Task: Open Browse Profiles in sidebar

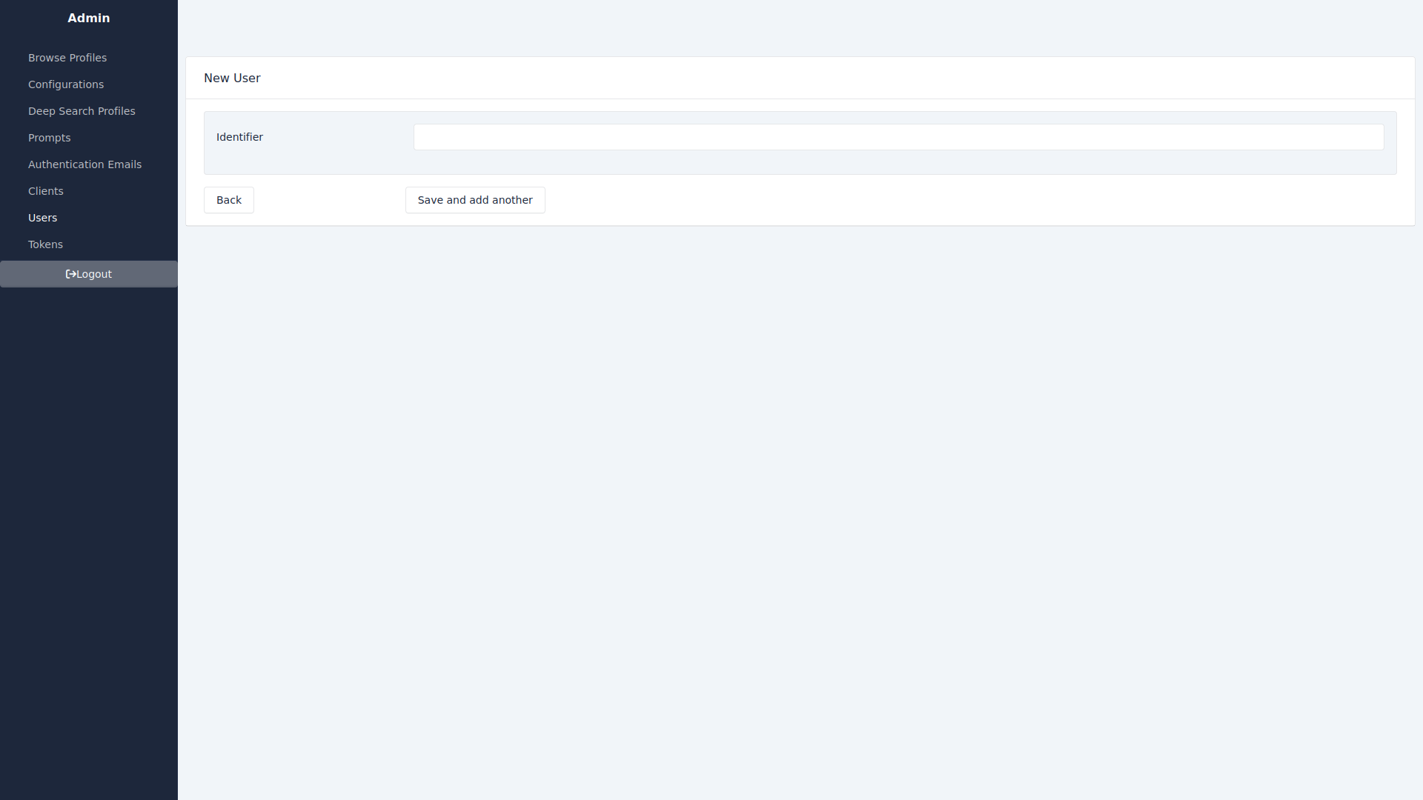Action: 67,58
